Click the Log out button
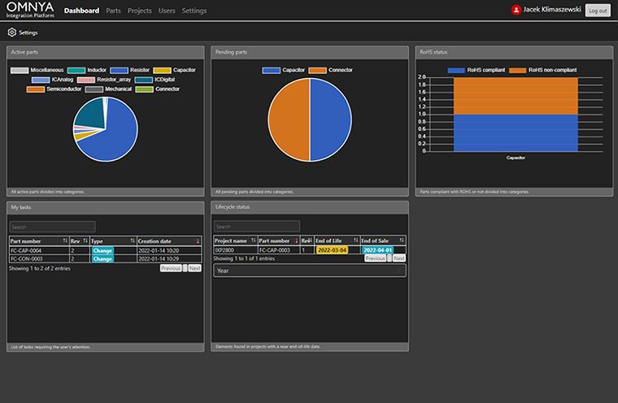This screenshot has width=618, height=403. 598,11
